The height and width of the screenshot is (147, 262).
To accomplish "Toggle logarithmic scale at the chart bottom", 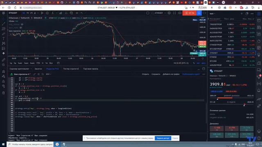I will (x=198, y=63).
